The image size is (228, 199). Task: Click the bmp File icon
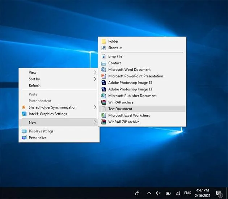(x=104, y=56)
